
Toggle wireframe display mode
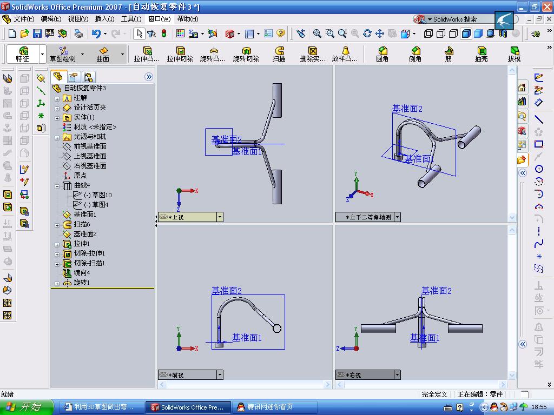pyautogui.click(x=428, y=34)
